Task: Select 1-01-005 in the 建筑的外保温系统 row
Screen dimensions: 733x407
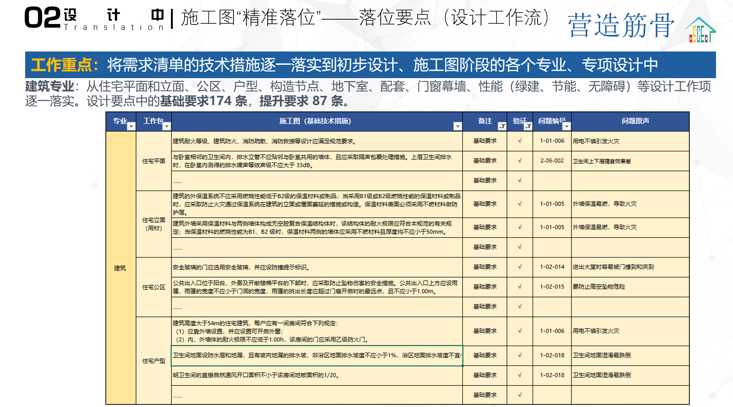Action: [x=552, y=204]
